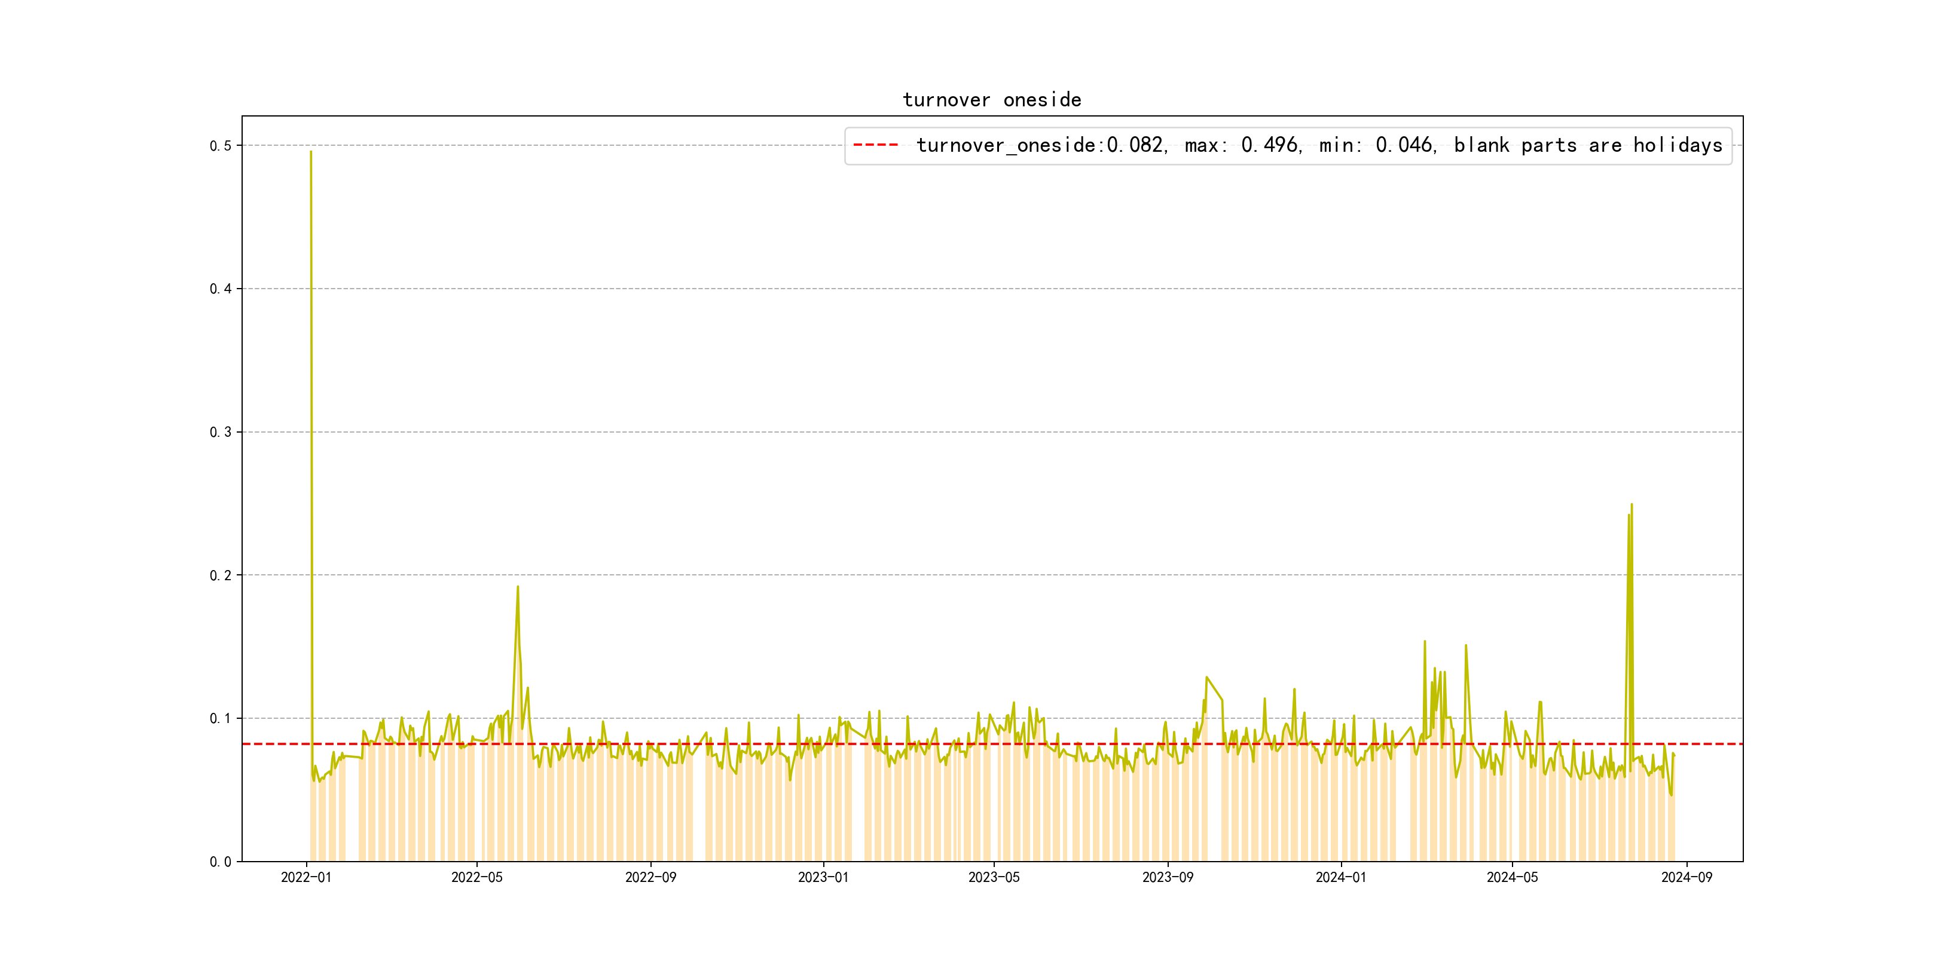The height and width of the screenshot is (968, 1937).
Task: Click the red dashed line legend sample
Action: [875, 144]
